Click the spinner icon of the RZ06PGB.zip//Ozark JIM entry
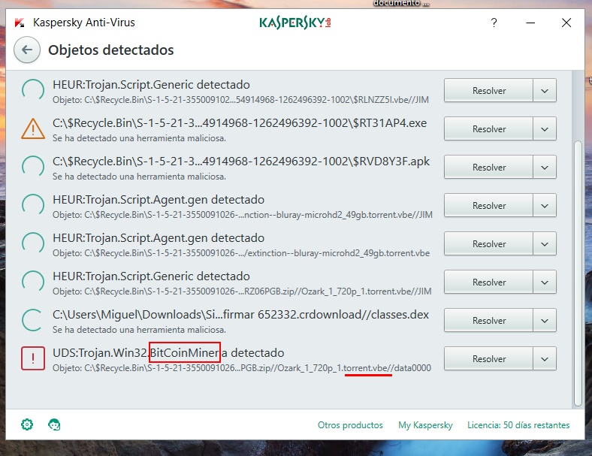 click(33, 282)
